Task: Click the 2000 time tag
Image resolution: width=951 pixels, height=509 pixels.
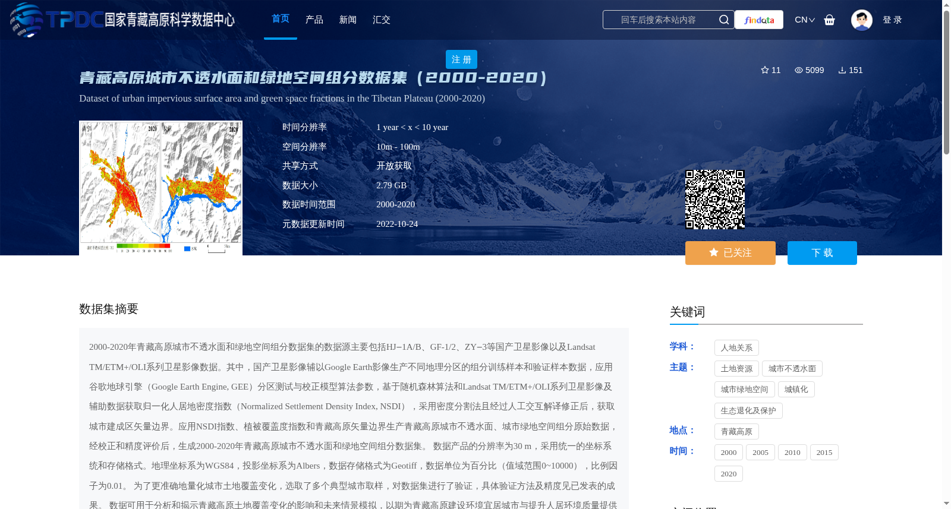Action: pyautogui.click(x=729, y=453)
